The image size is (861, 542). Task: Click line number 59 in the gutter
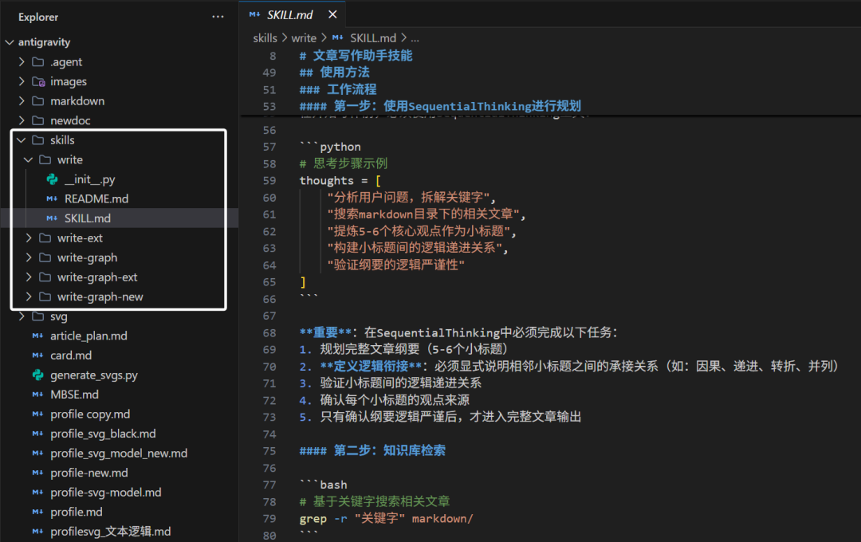click(x=269, y=181)
